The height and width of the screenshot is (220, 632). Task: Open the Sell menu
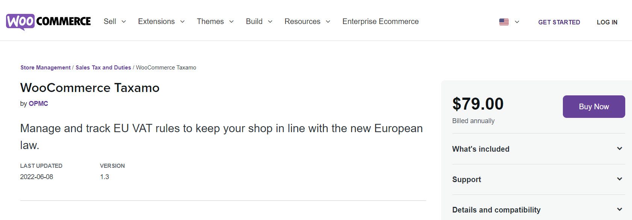point(110,21)
